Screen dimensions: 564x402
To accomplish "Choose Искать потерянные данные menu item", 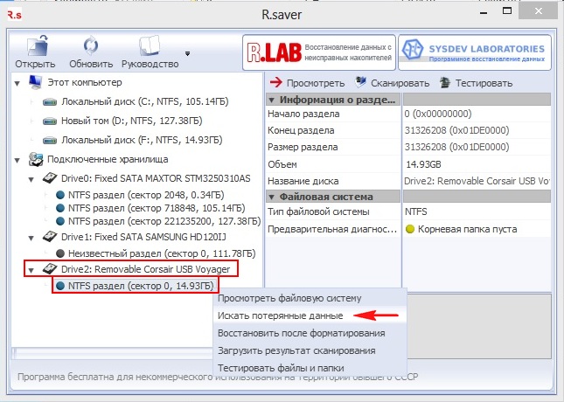I will pos(280,315).
